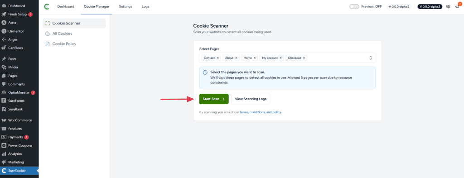This screenshot has height=178, width=464.
Task: Select the Cookie Manager tab
Action: coord(97,6)
